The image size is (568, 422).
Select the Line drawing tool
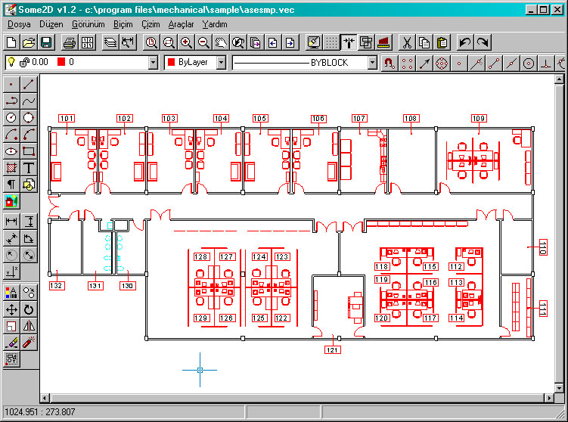coord(29,84)
